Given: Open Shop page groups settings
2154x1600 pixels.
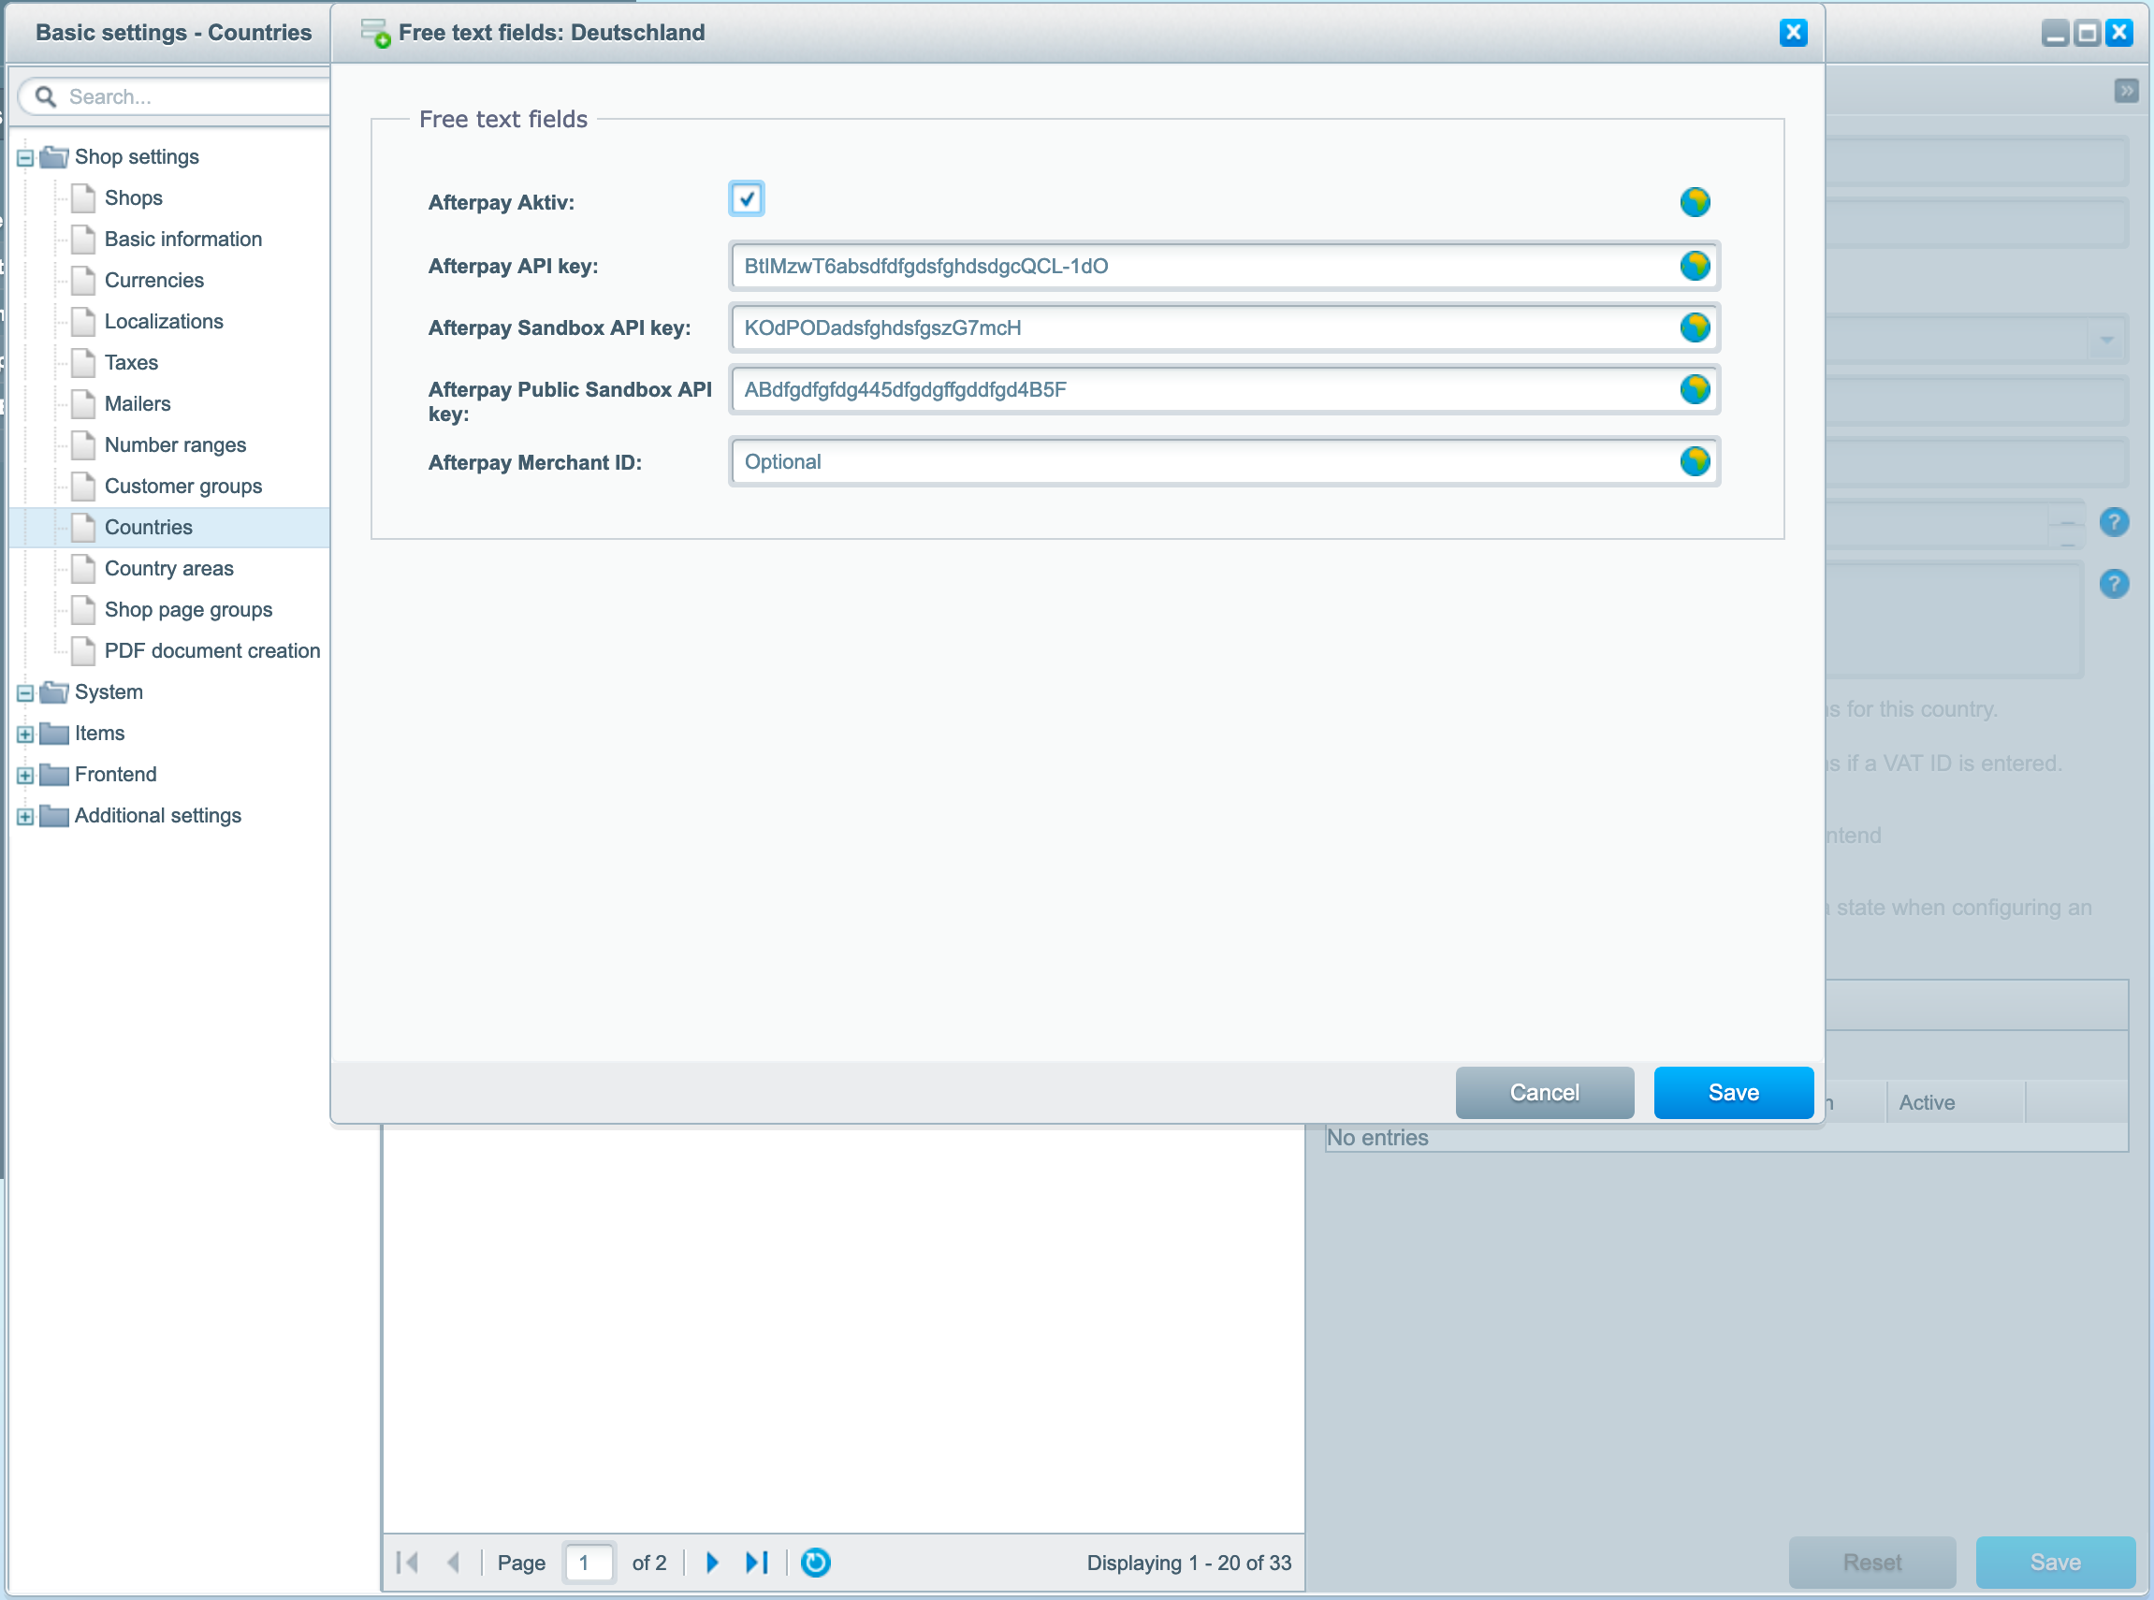Looking at the screenshot, I should pyautogui.click(x=188, y=609).
